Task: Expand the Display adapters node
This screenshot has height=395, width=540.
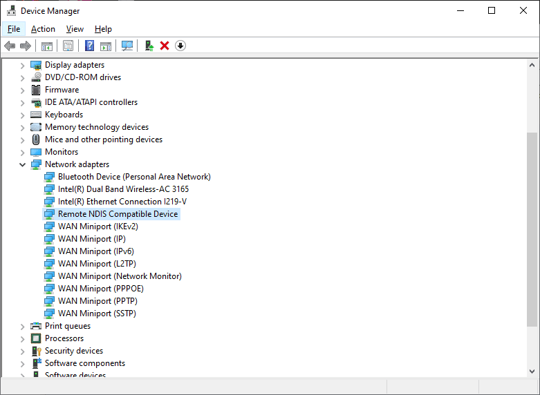Action: (22, 66)
